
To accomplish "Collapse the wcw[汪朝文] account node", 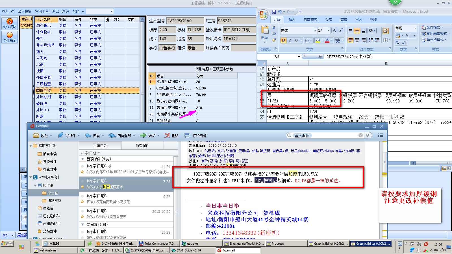I will click(31, 177).
